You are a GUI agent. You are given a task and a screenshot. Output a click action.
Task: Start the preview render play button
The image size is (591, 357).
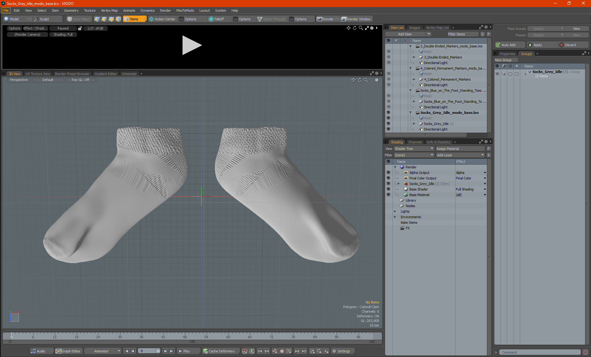[x=192, y=45]
